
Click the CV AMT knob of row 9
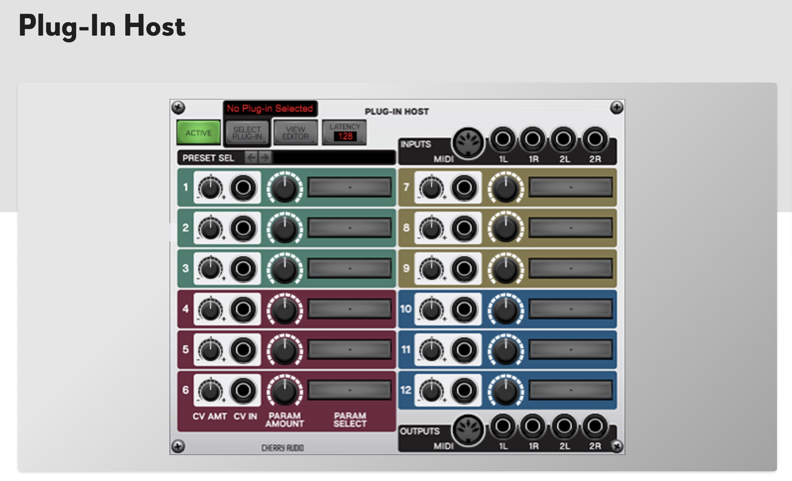point(431,269)
